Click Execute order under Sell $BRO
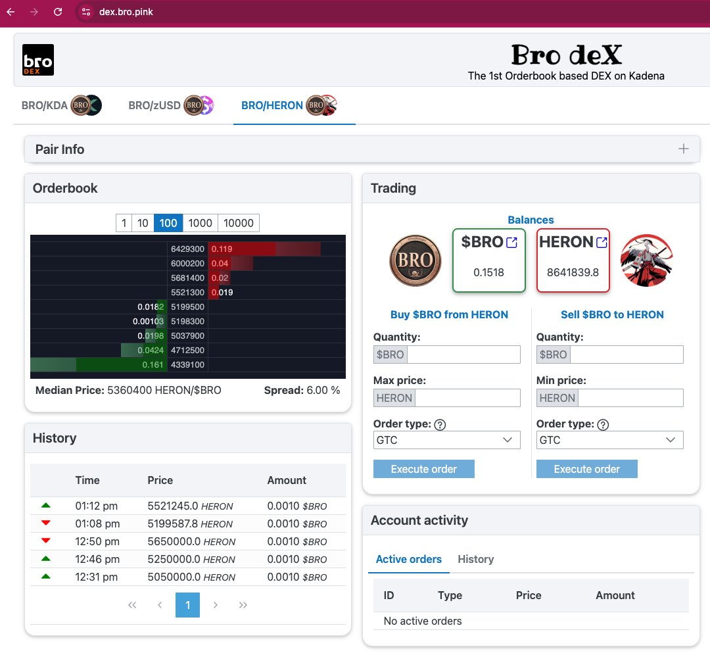 [x=587, y=469]
